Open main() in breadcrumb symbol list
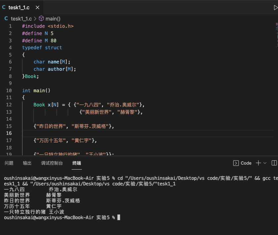 tap(53, 19)
